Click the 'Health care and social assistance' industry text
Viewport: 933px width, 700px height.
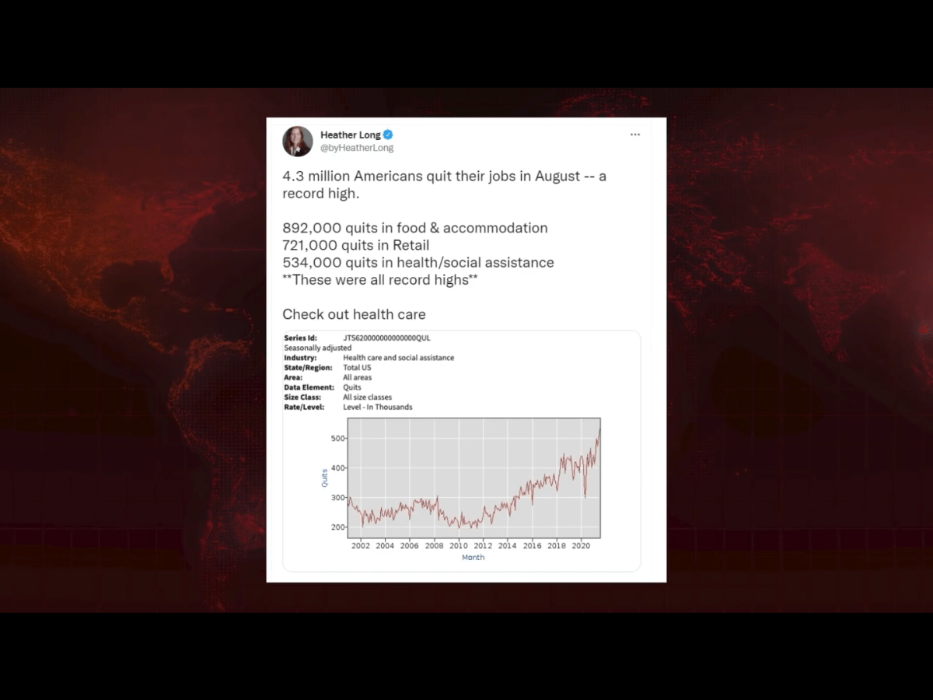tap(398, 358)
